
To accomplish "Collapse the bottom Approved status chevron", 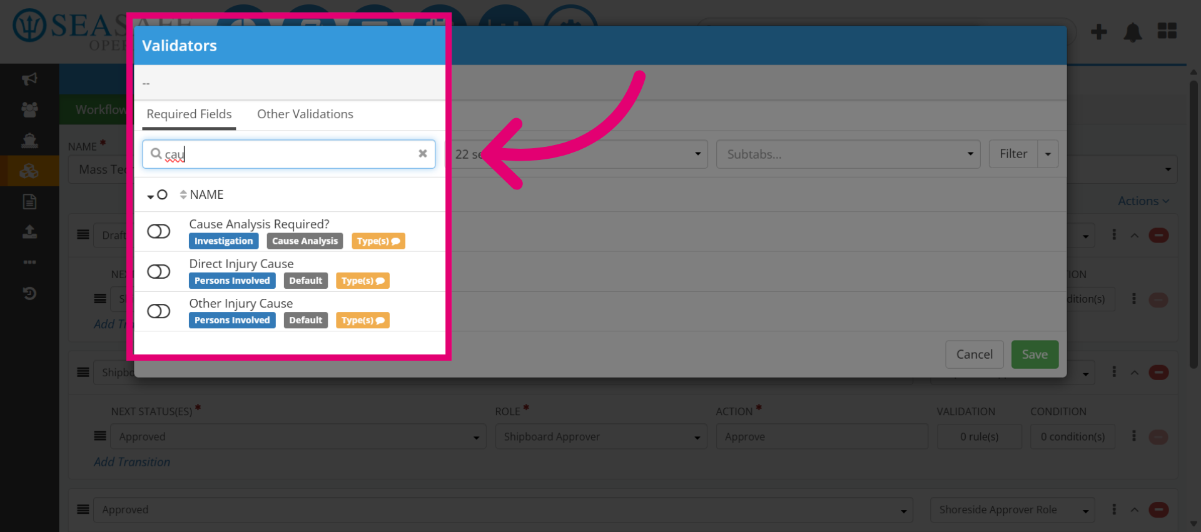I will click(1134, 509).
